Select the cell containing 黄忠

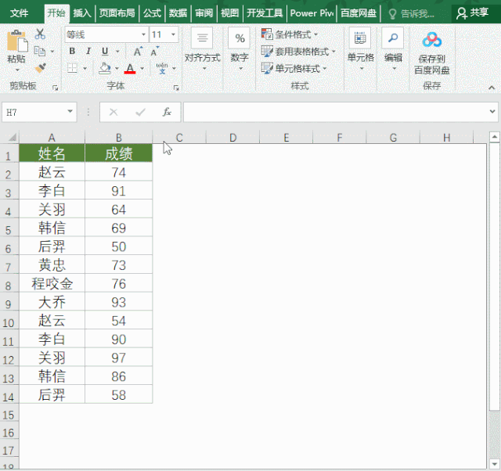(x=52, y=264)
